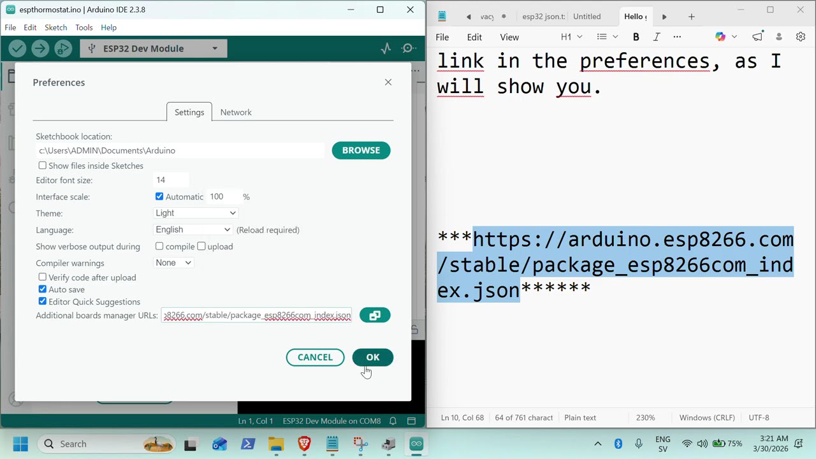Switch to the Network tab in Preferences
Screen dimensions: 816x459
tap(236, 112)
